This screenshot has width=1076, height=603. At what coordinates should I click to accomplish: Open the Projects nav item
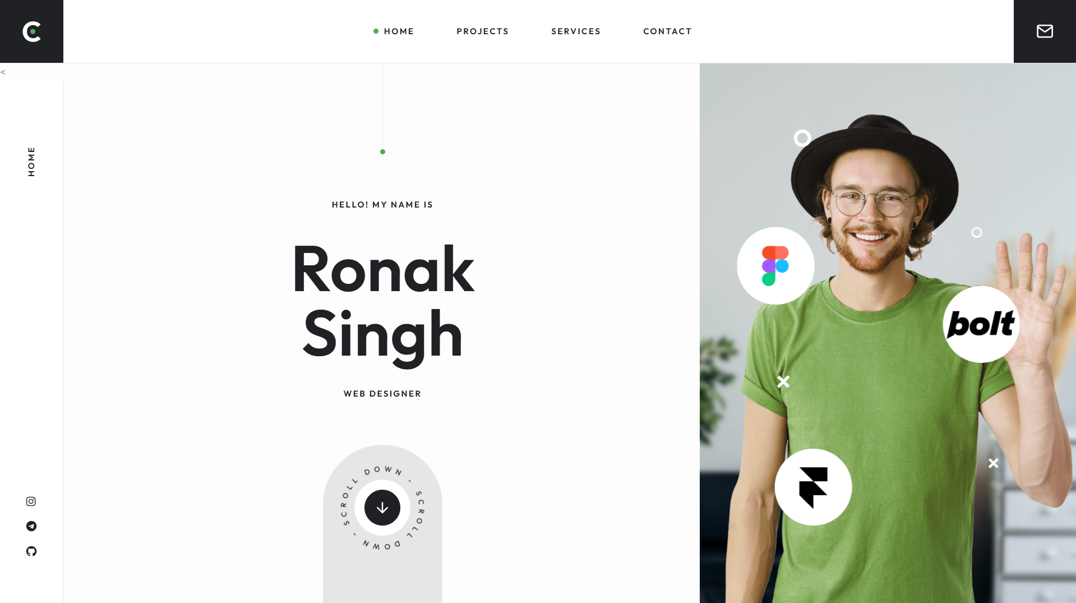(x=482, y=31)
